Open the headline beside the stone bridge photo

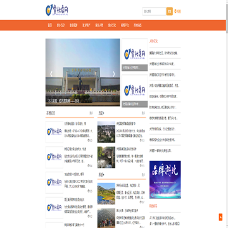(126, 149)
